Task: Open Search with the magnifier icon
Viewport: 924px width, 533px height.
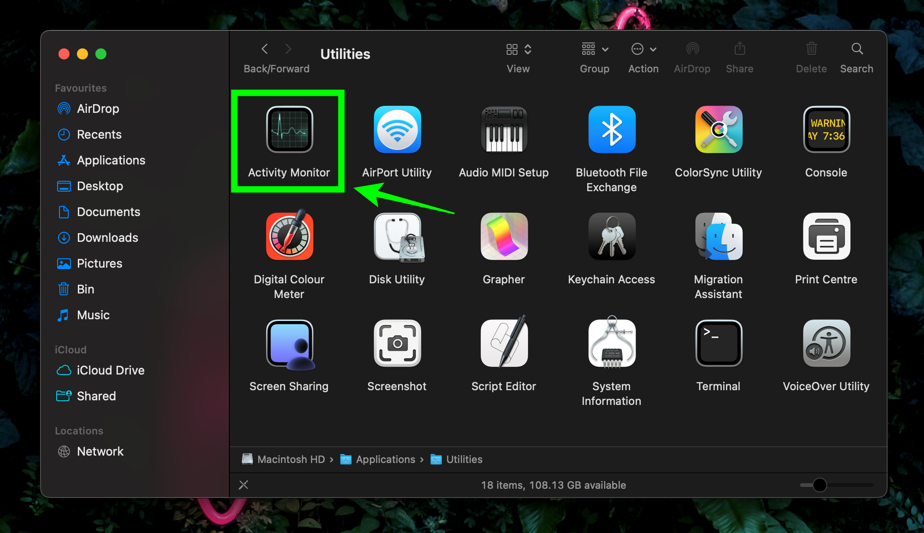Action: point(857,48)
